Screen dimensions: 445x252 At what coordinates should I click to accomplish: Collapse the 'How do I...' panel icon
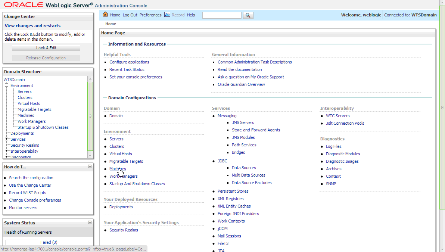(90, 167)
